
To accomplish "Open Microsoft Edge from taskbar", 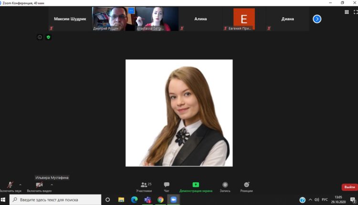I will pyautogui.click(x=134, y=200).
